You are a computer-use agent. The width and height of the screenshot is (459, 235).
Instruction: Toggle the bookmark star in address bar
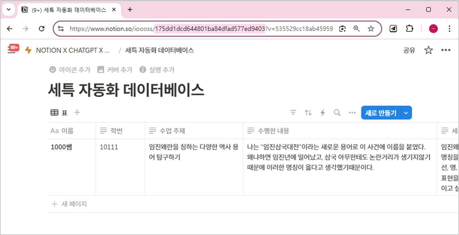click(x=371, y=29)
